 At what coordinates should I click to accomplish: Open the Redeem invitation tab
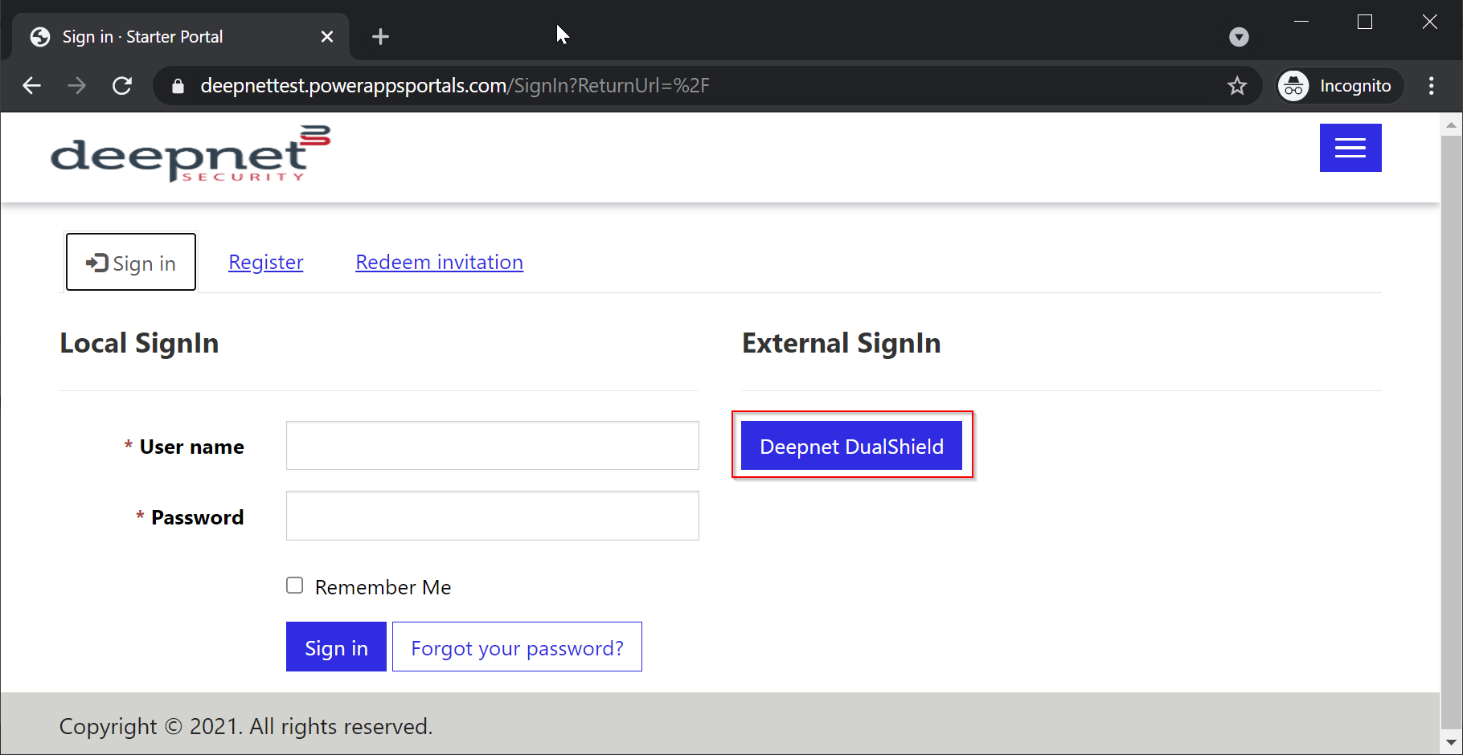pyautogui.click(x=439, y=263)
